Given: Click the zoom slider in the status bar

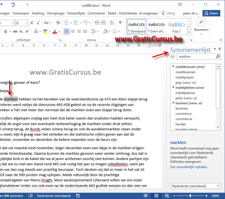Looking at the screenshot, I should tap(190, 196).
